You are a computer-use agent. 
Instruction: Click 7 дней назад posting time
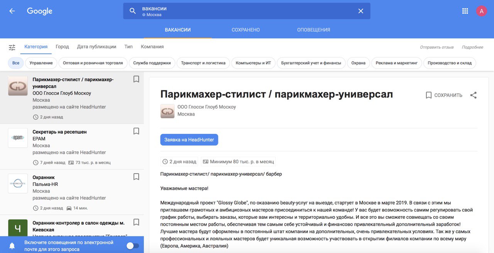49,163
